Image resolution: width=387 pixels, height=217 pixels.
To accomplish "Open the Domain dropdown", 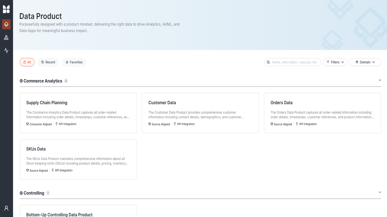I will (x=365, y=62).
